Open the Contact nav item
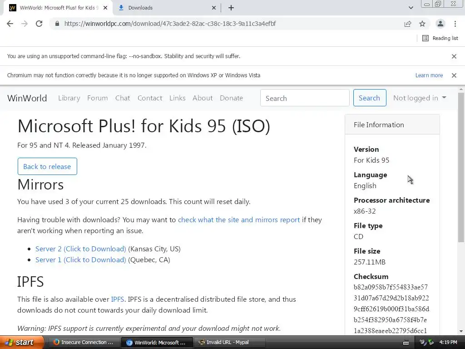 (x=150, y=98)
